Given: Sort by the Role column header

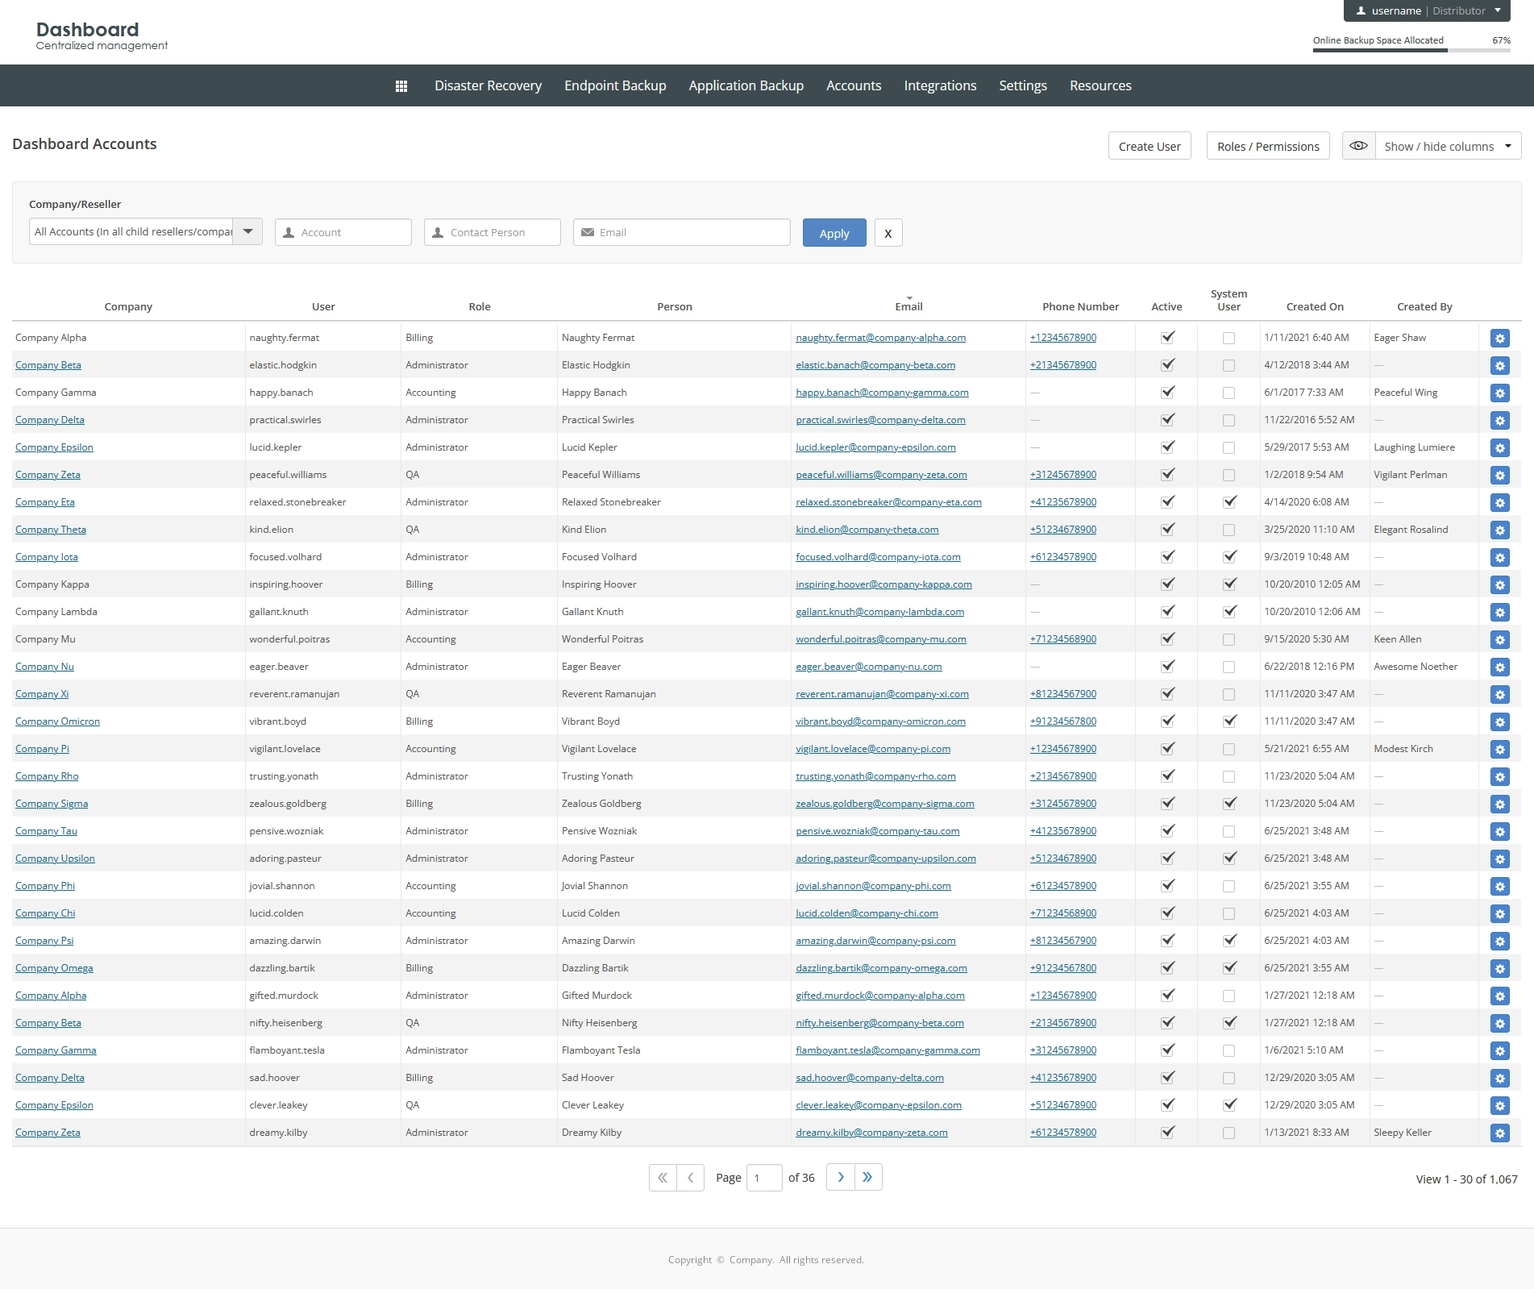Looking at the screenshot, I should click(480, 306).
